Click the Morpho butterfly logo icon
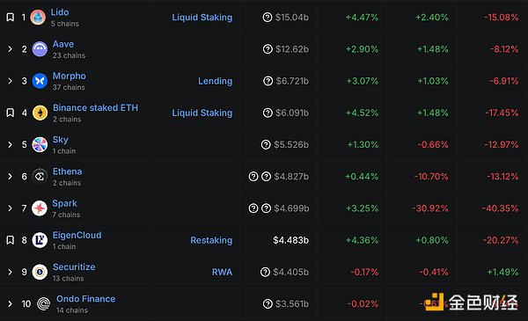Image resolution: width=528 pixels, height=321 pixels. coord(40,81)
